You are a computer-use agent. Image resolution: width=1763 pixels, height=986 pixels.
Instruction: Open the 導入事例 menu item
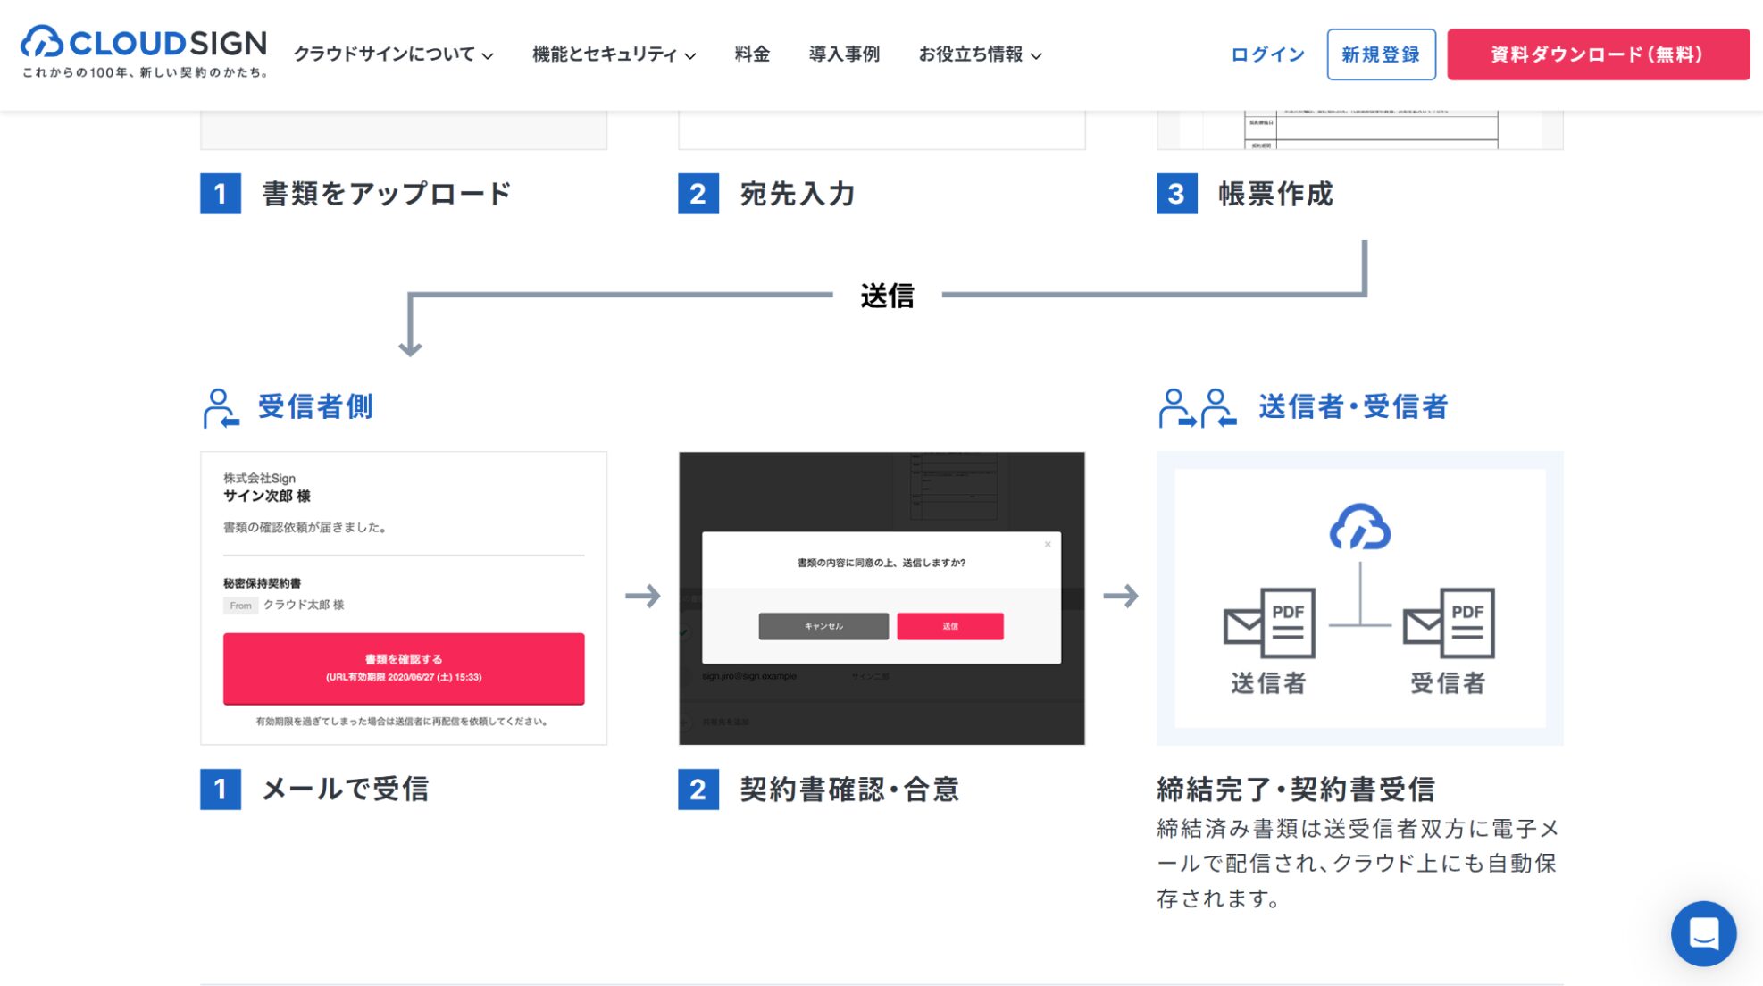coord(844,54)
